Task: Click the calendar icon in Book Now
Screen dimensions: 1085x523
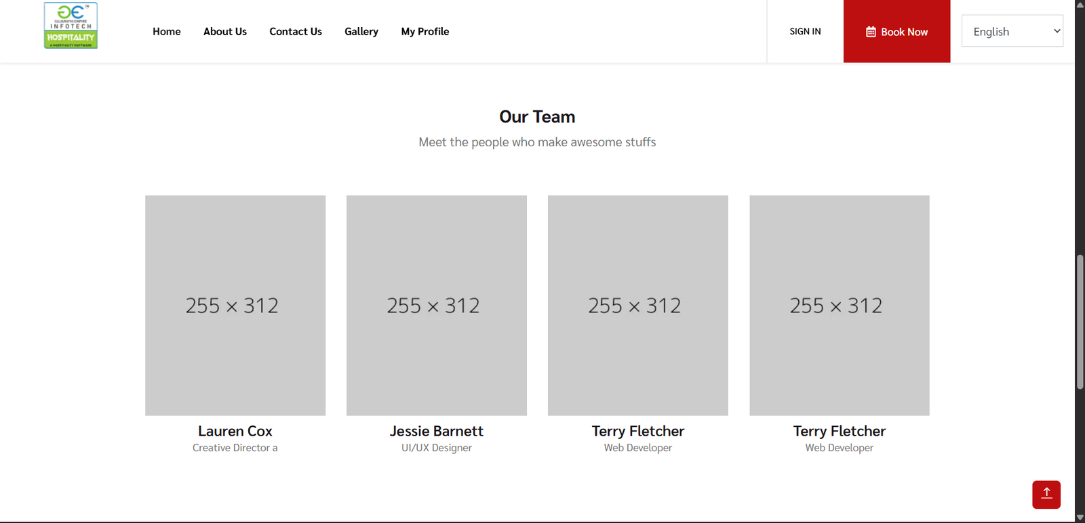Action: click(x=871, y=32)
